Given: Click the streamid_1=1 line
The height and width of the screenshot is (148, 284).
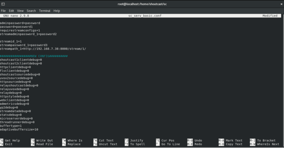Looking at the screenshot, I should [11, 42].
